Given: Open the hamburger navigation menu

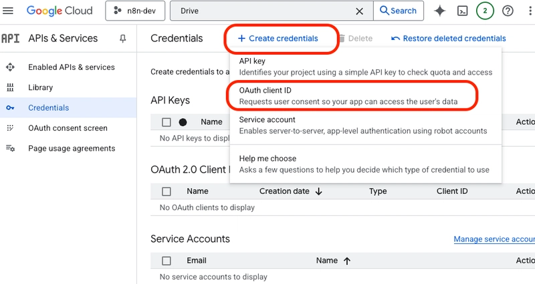Looking at the screenshot, I should [8, 11].
